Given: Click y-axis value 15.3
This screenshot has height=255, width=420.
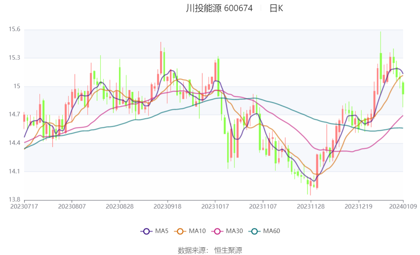Looking at the screenshot, I should tap(14, 58).
